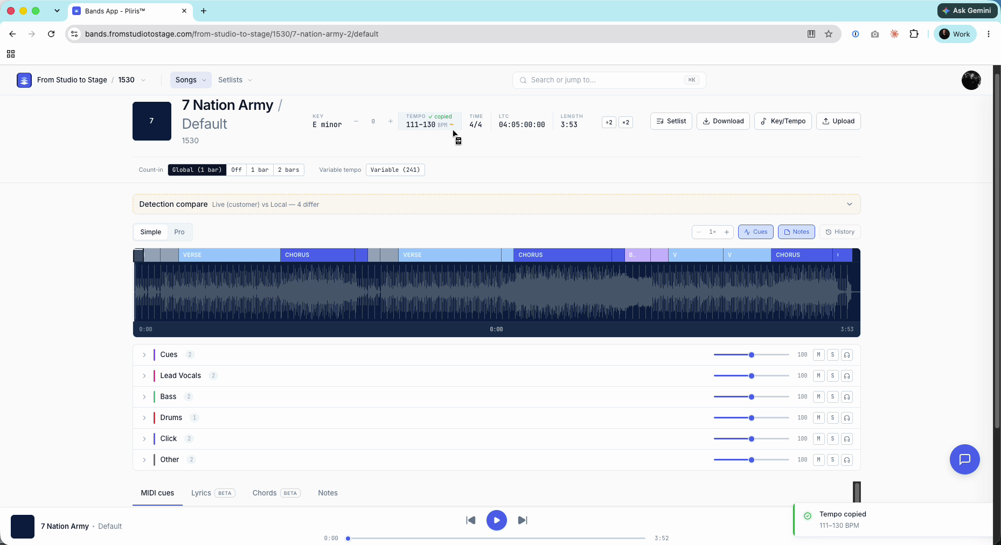Image resolution: width=1001 pixels, height=545 pixels.
Task: Add song to Setlist
Action: point(671,121)
